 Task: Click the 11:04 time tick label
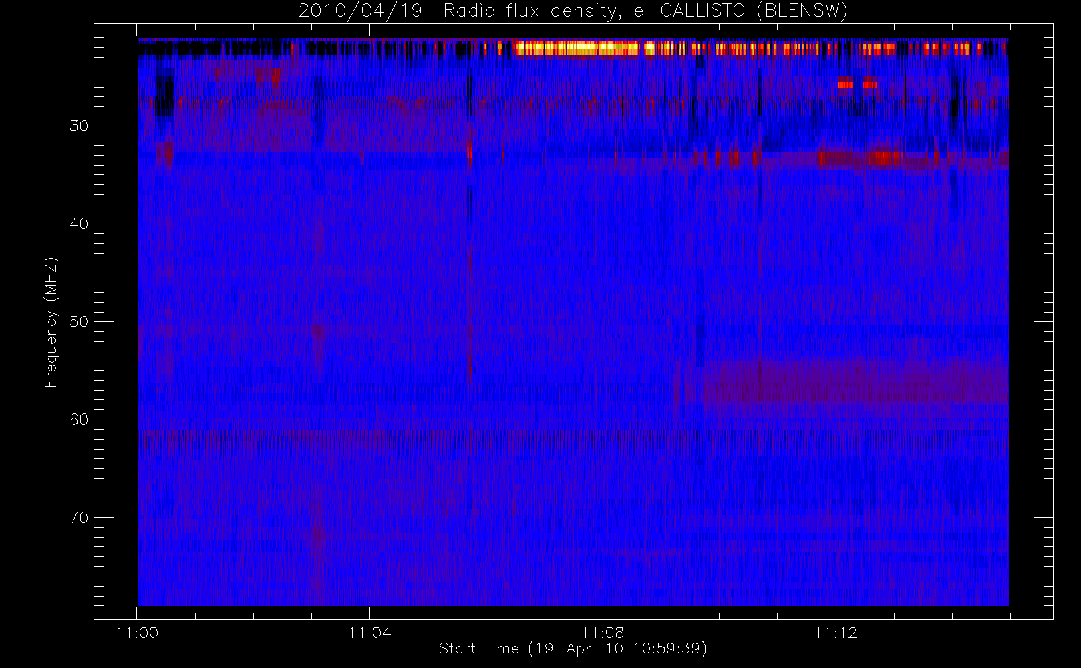point(369,633)
